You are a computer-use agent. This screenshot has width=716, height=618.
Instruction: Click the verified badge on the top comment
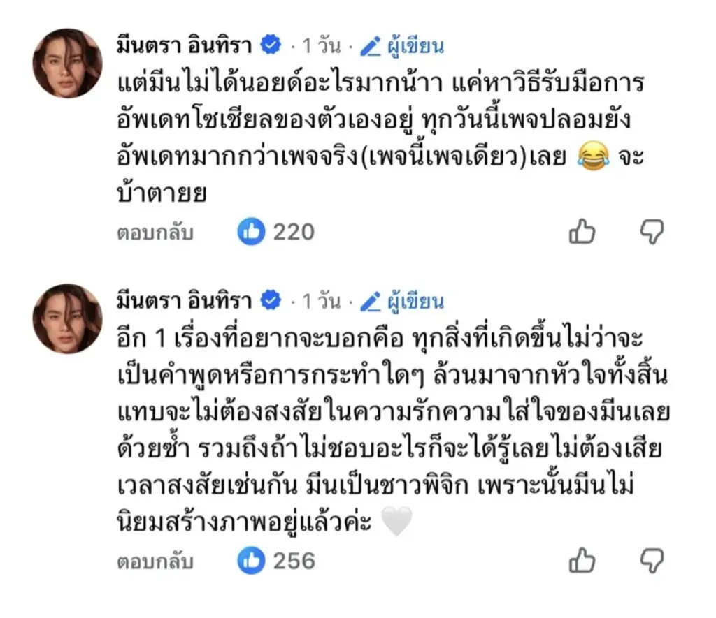270,46
